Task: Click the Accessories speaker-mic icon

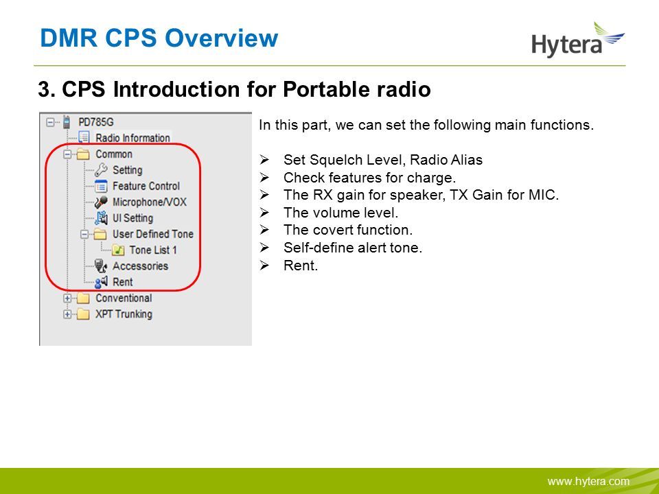Action: click(101, 266)
